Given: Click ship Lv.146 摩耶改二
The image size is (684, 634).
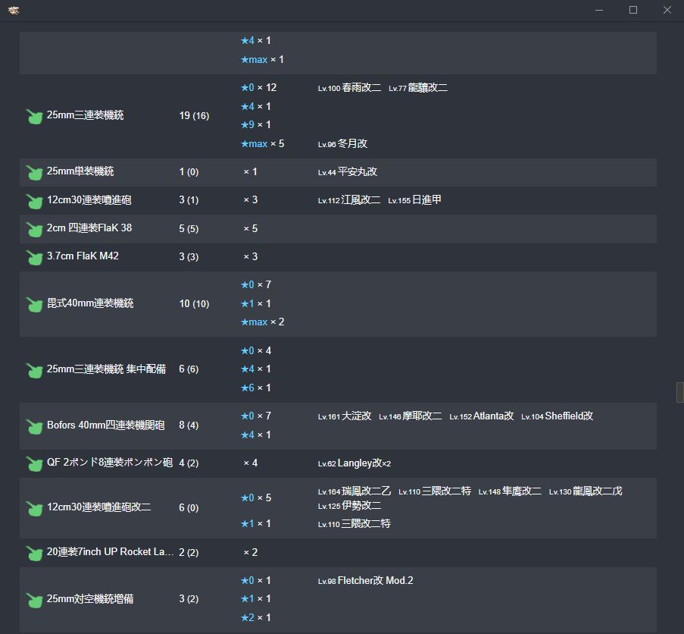Looking at the screenshot, I should 410,416.
